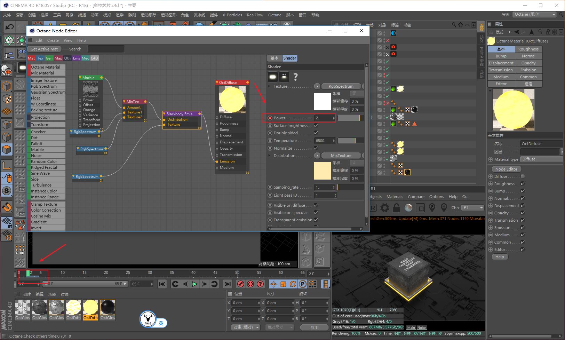The width and height of the screenshot is (565, 340).
Task: Go to the previous keyframe
Action: click(x=175, y=284)
